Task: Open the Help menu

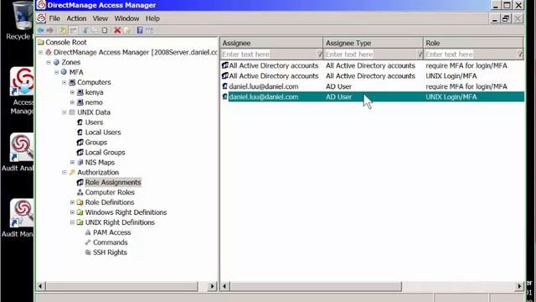Action: coord(152,18)
